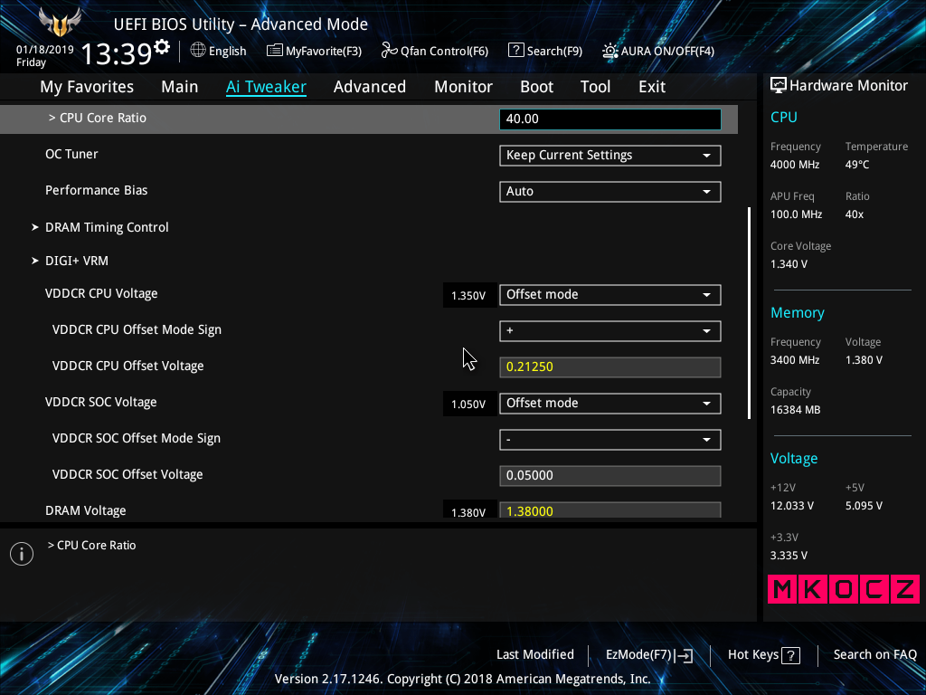Click the settings list scrollbar
This screenshot has height=695, width=926.
click(x=749, y=313)
